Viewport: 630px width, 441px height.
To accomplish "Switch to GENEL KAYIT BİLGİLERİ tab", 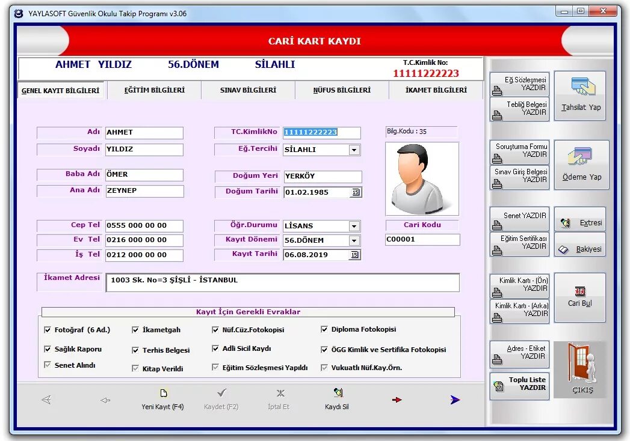I will coord(60,91).
